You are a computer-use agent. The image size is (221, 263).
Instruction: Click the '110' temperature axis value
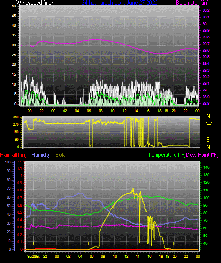click(206, 190)
